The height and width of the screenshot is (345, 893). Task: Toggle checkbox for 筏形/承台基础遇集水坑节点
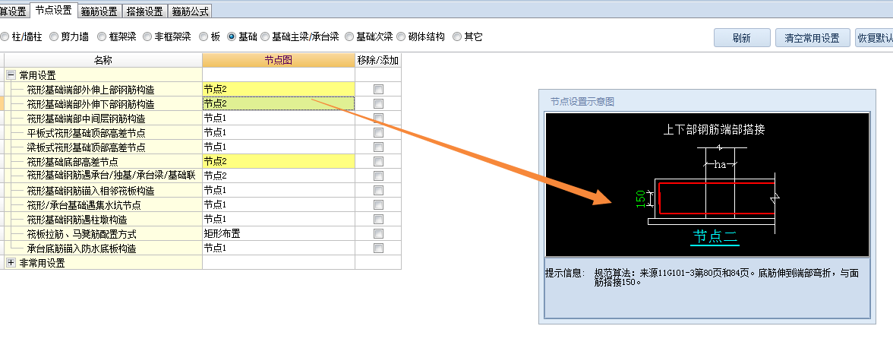[x=378, y=204]
